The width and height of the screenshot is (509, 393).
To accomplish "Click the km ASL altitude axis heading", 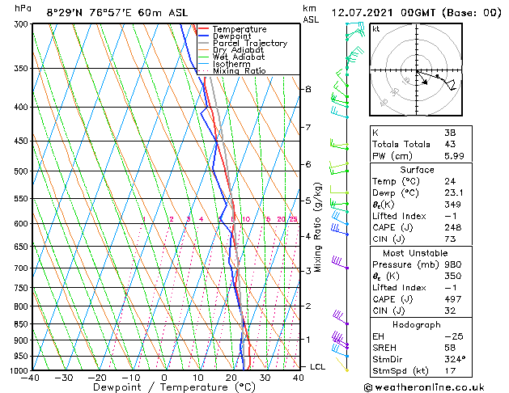I will pyautogui.click(x=311, y=14).
